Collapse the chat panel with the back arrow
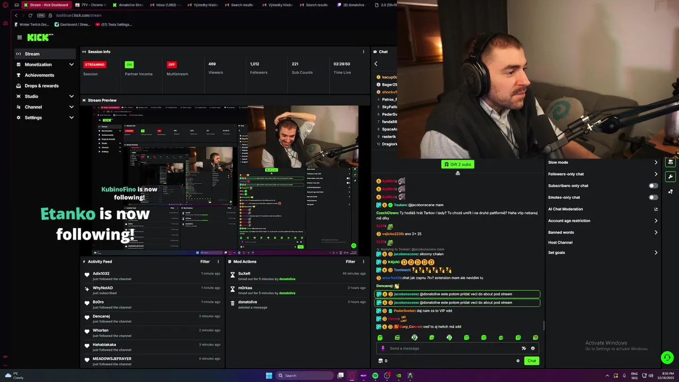This screenshot has height=382, width=679. [376, 64]
